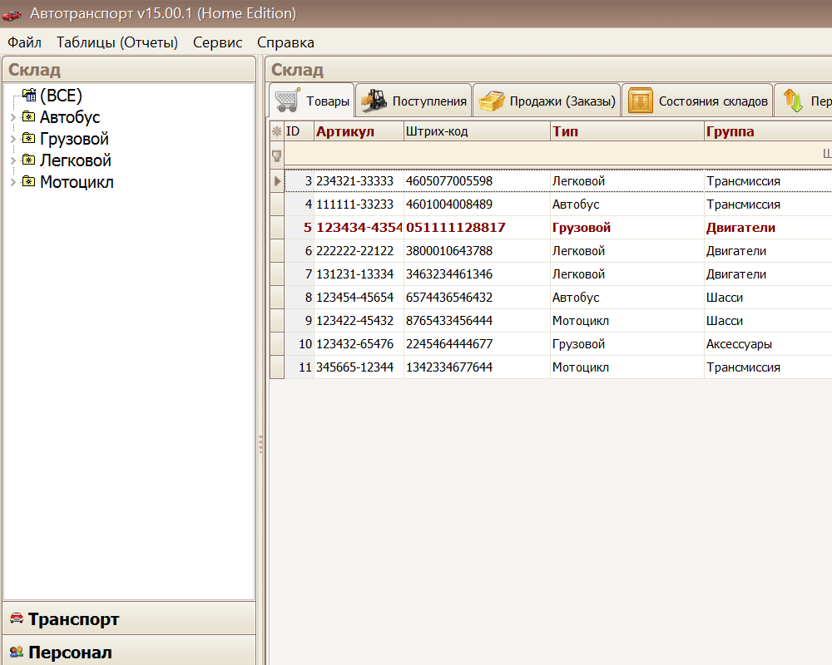Click the bold Двигатели cell in row 5
Screen dimensions: 832x665
(x=768, y=228)
